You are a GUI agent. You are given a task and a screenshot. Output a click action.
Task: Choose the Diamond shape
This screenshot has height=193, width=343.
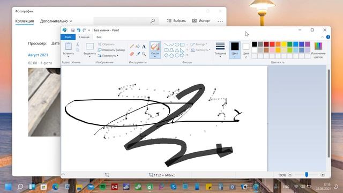click(x=166, y=55)
